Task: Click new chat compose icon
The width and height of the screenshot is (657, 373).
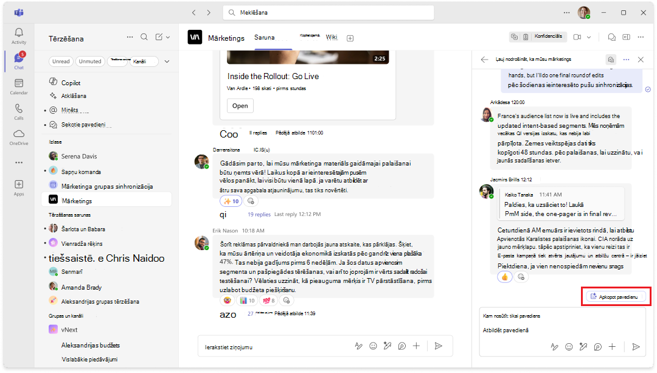Action: point(159,37)
